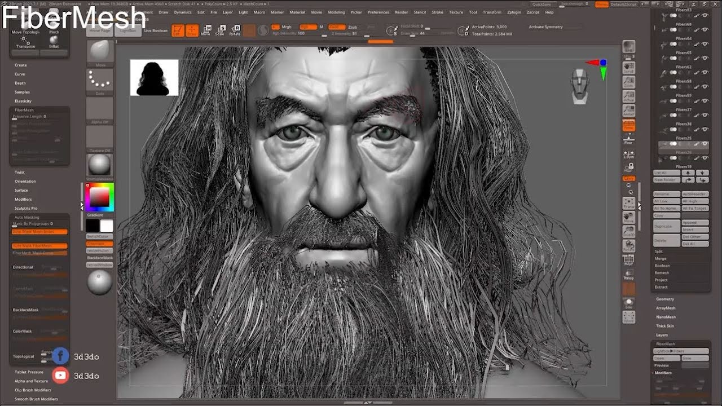Screen dimensions: 722x406
Task: Click the white secondary color swatch
Action: click(x=107, y=226)
